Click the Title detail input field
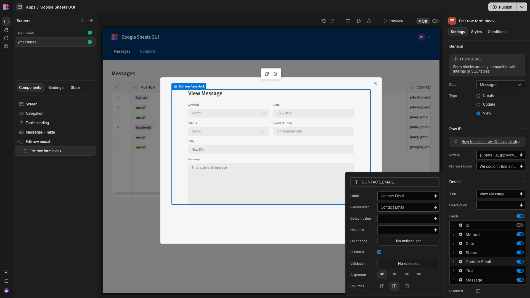This screenshot has width=530, height=298. coord(497,194)
